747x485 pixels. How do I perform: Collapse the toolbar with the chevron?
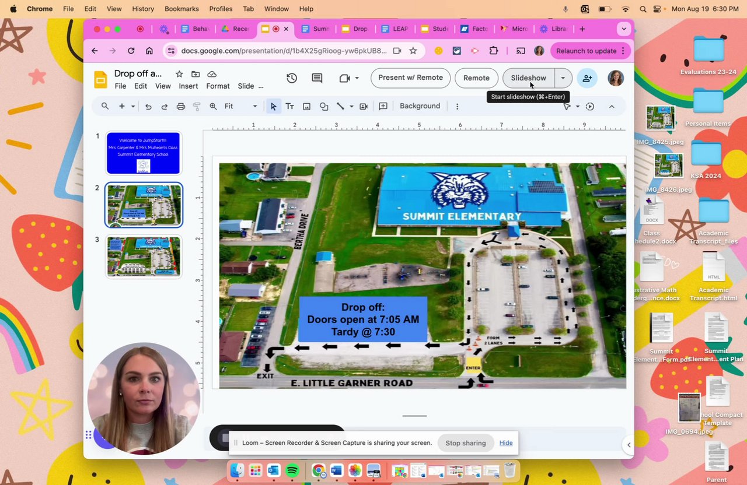click(x=612, y=107)
